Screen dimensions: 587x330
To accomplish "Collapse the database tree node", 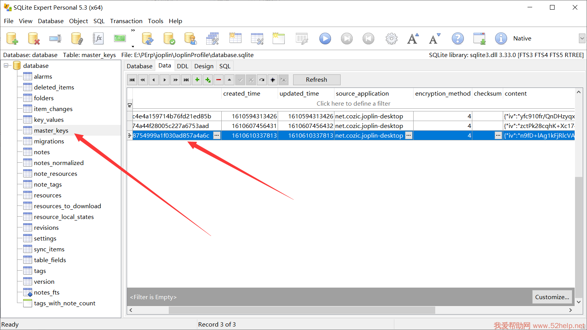I will tap(6, 66).
